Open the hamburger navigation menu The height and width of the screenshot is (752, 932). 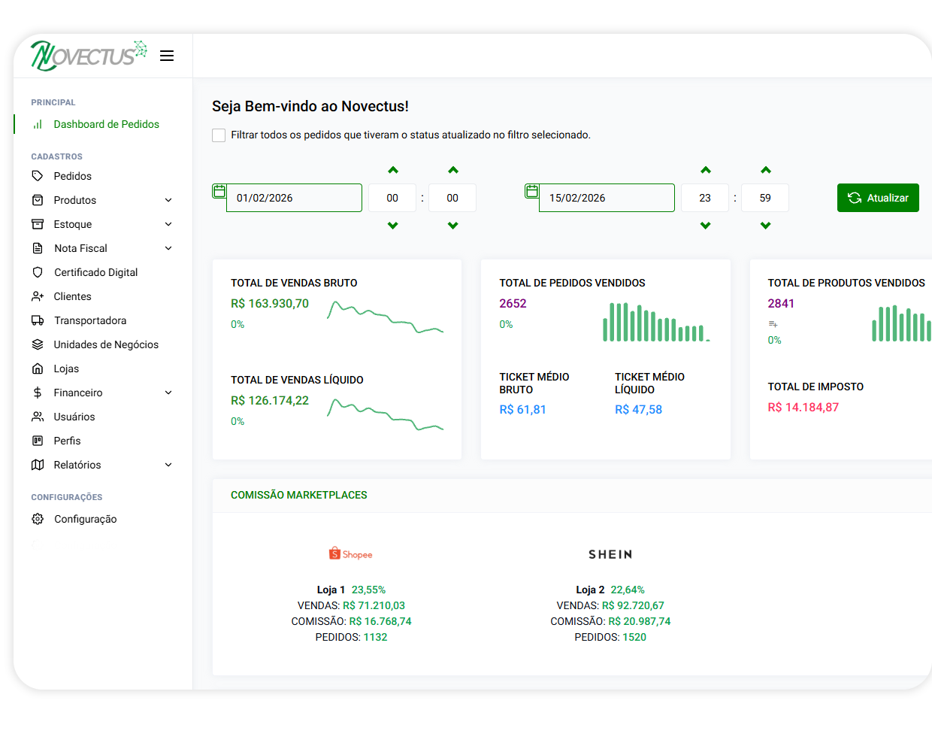click(x=166, y=55)
